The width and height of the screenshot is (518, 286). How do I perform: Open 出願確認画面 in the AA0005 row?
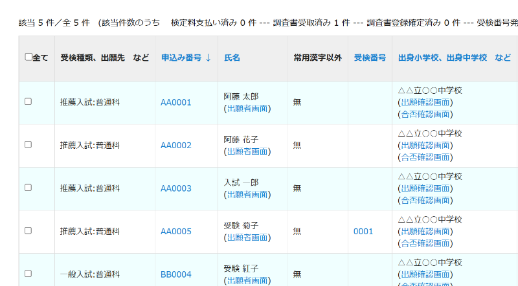(x=425, y=232)
